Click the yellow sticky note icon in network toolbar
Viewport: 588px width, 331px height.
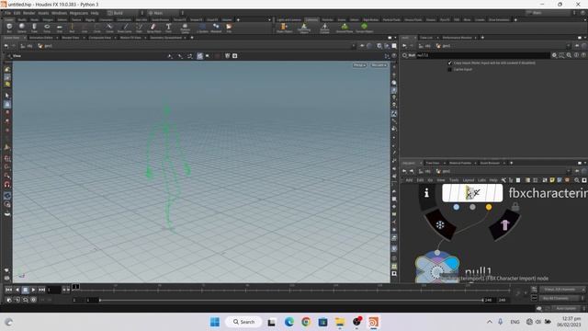552,180
